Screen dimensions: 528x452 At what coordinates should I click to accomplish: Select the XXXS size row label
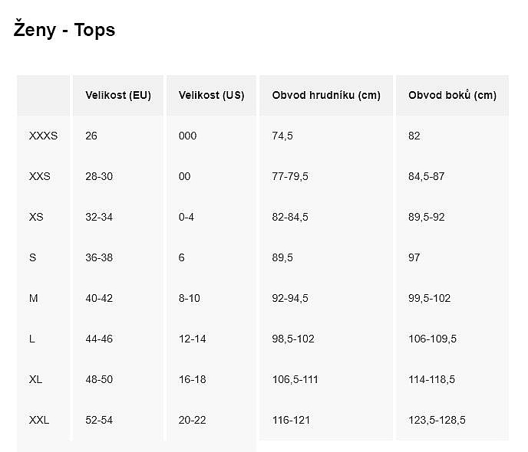(43, 136)
